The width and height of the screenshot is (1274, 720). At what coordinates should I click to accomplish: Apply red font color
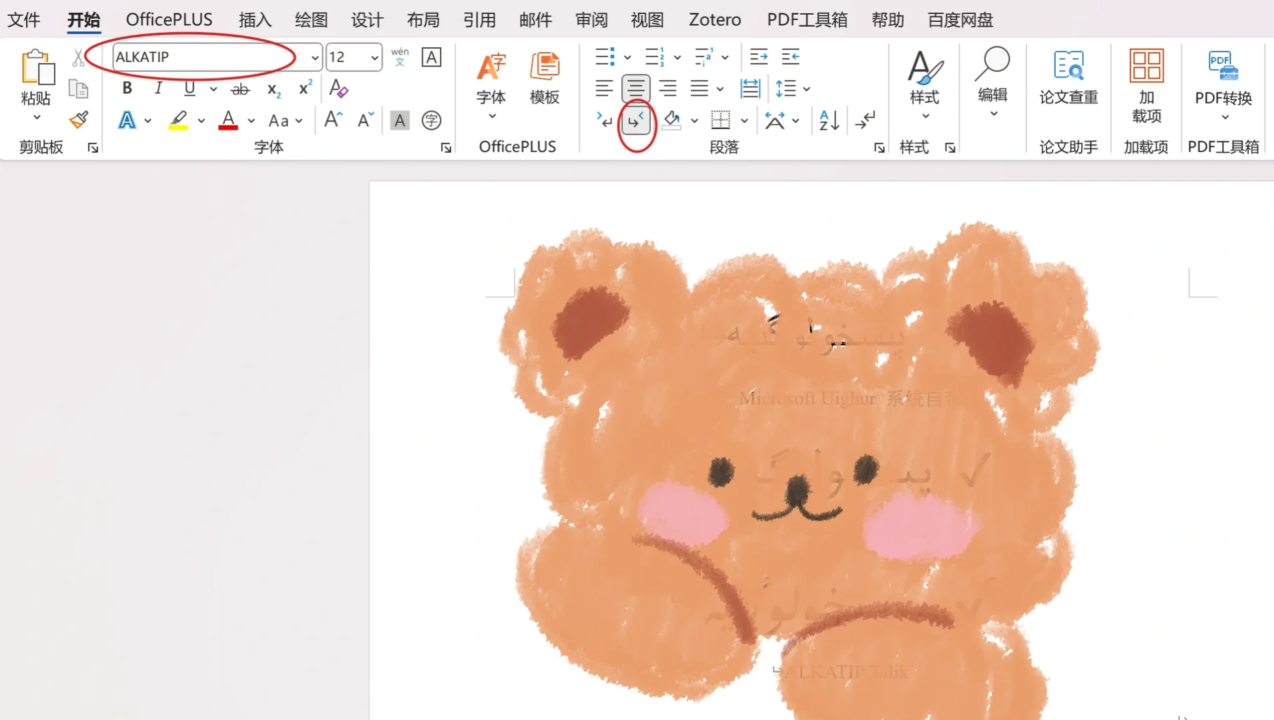tap(228, 121)
